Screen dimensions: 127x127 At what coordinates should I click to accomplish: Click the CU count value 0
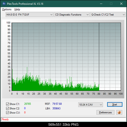pos(25,113)
